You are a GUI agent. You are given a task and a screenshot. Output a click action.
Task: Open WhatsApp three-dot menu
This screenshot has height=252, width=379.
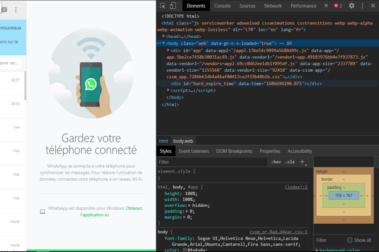(x=16, y=9)
